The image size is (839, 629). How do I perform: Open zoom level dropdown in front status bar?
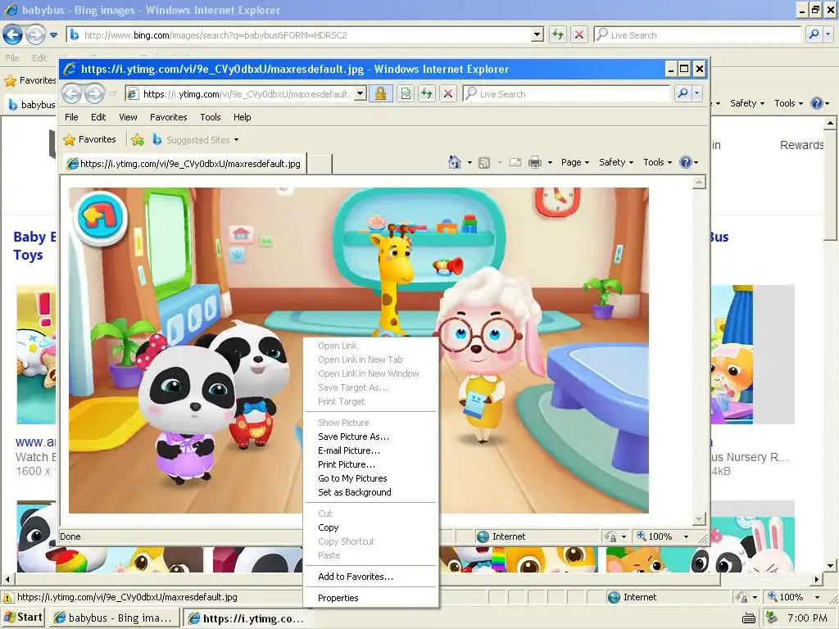pyautogui.click(x=686, y=536)
